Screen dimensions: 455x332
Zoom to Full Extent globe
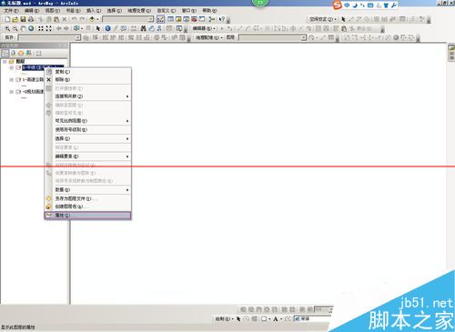[x=31, y=28]
